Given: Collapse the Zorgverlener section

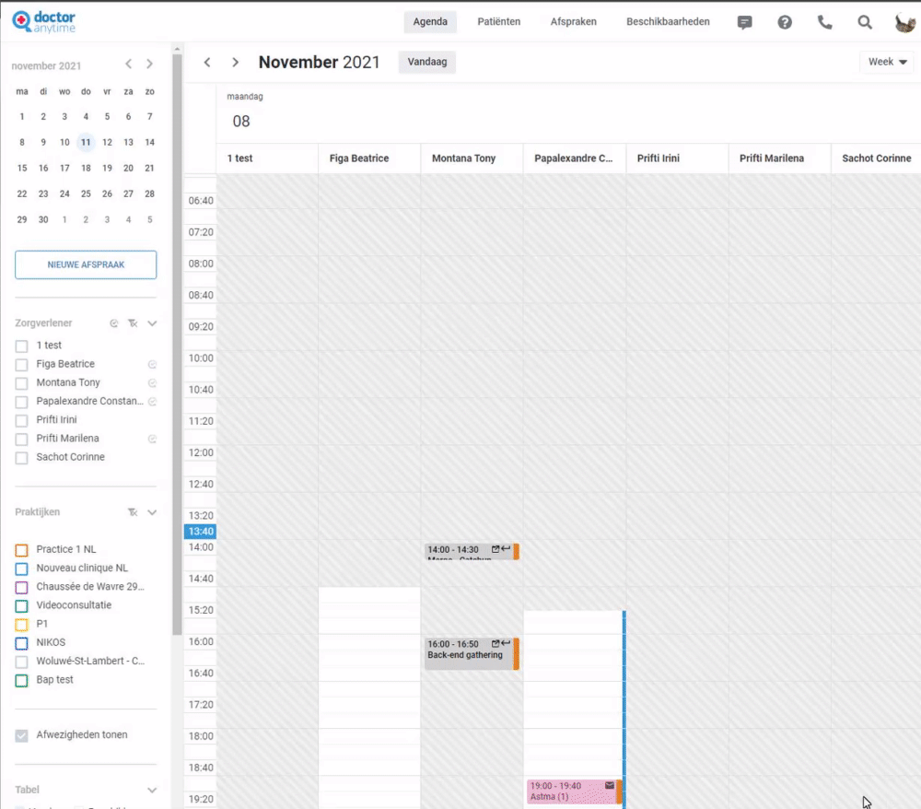Looking at the screenshot, I should coord(152,323).
